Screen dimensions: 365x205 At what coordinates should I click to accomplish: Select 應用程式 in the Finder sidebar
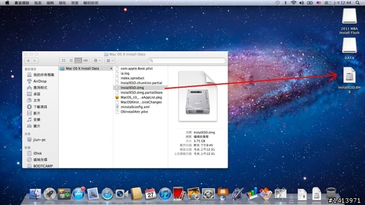pyautogui.click(x=40, y=88)
